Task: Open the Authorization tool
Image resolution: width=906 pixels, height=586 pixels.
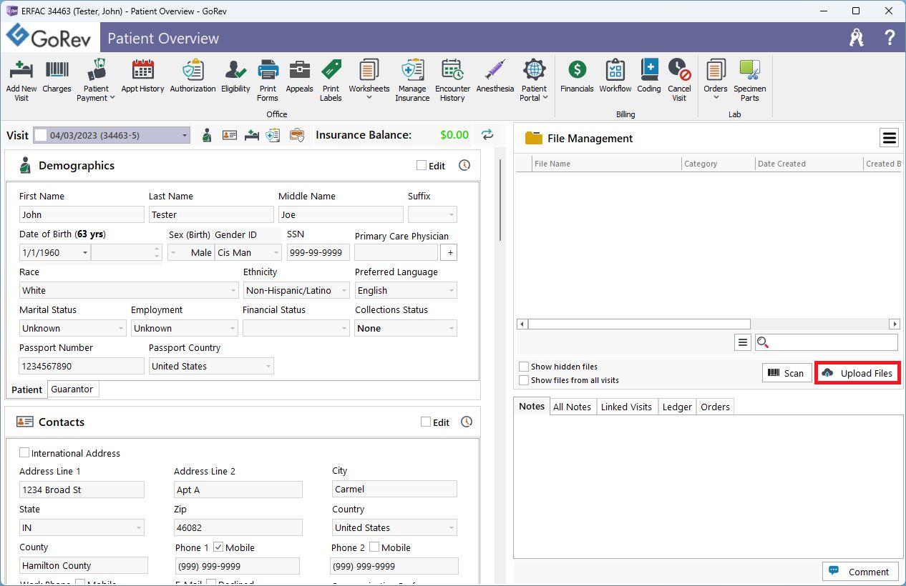Action: tap(193, 76)
